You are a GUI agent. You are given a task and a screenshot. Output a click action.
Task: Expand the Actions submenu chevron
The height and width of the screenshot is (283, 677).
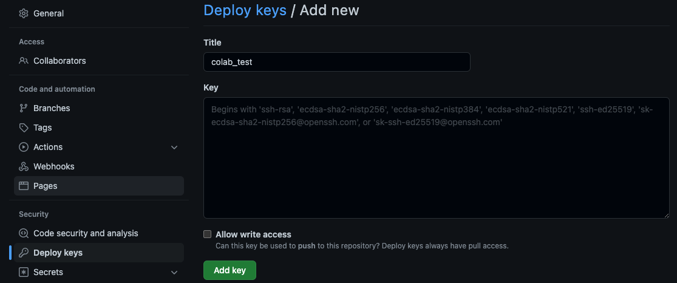click(x=174, y=147)
